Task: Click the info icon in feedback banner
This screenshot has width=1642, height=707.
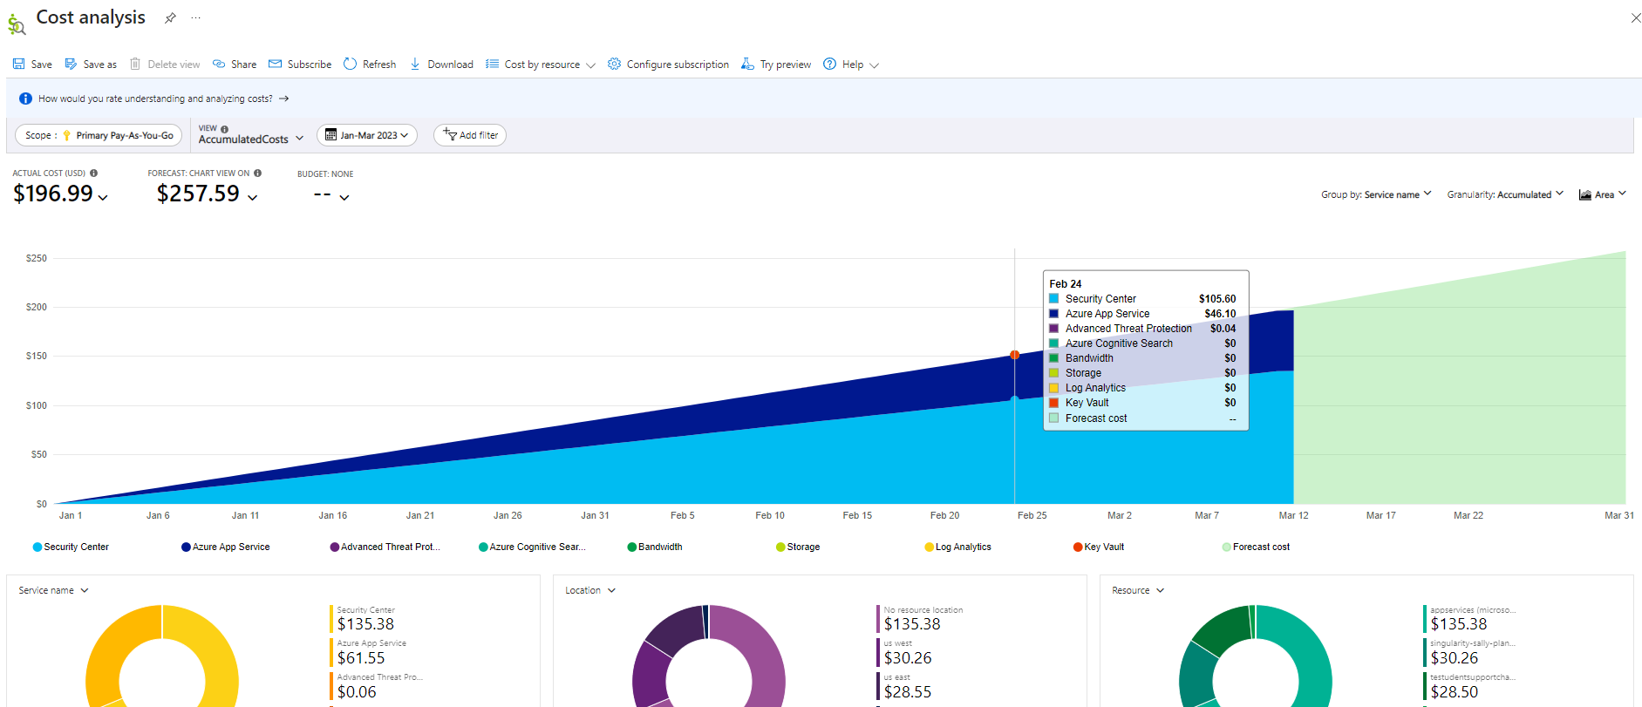Action: tap(25, 99)
